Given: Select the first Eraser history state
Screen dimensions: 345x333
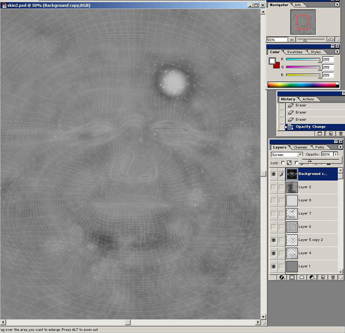Looking at the screenshot, I should pos(301,105).
